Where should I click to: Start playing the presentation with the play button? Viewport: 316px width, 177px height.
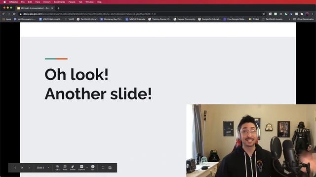click(x=22, y=168)
